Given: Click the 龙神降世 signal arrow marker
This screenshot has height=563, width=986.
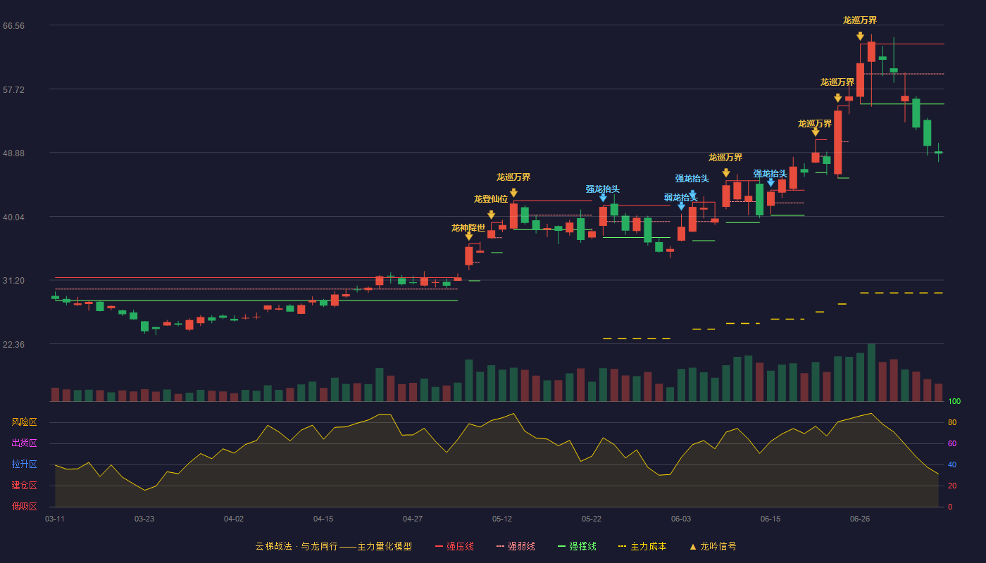Looking at the screenshot, I should pyautogui.click(x=469, y=236).
